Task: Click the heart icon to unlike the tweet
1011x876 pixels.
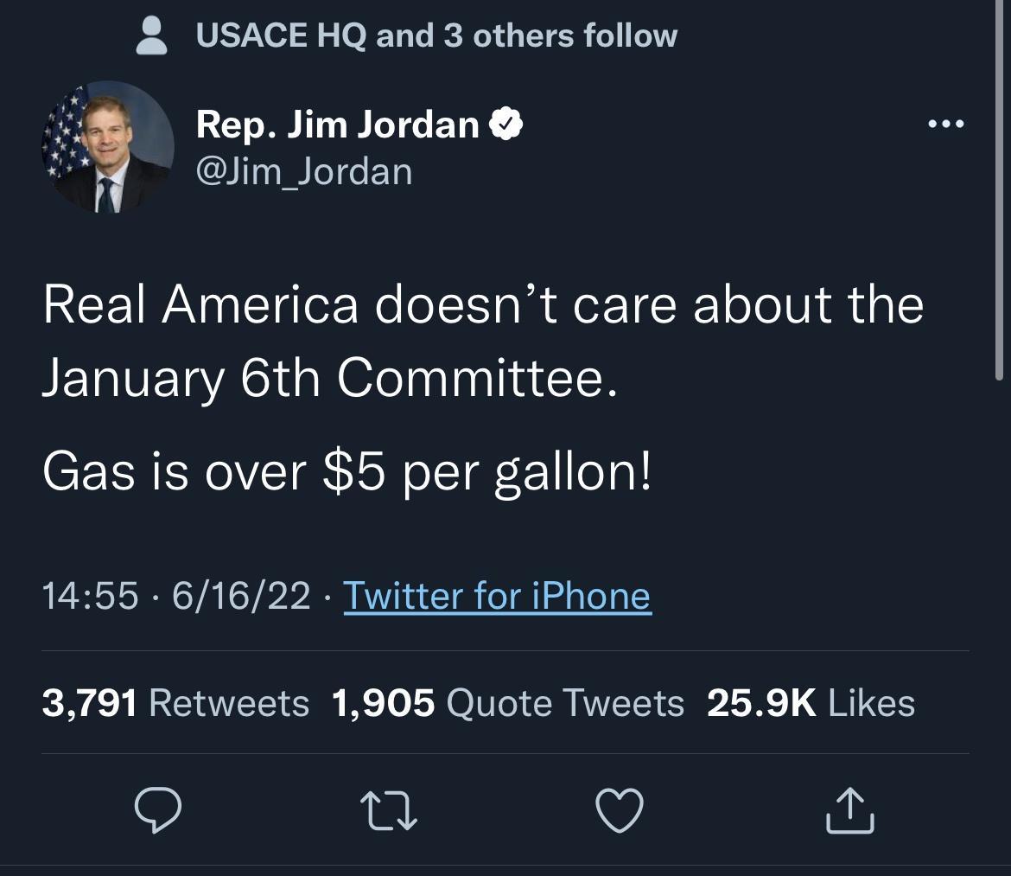Action: pyautogui.click(x=620, y=809)
